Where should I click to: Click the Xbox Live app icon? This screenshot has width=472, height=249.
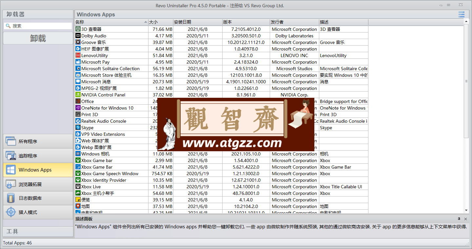pyautogui.click(x=78, y=187)
